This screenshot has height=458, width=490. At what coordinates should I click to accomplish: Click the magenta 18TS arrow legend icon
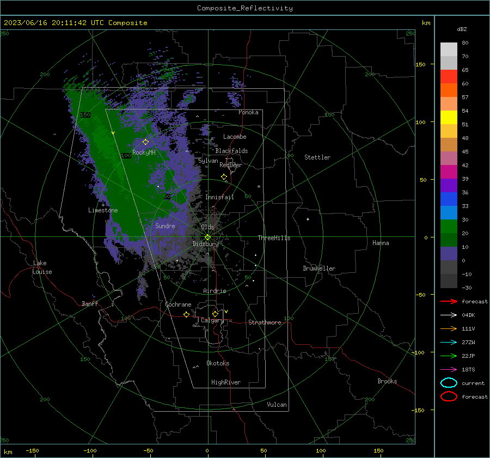click(449, 370)
